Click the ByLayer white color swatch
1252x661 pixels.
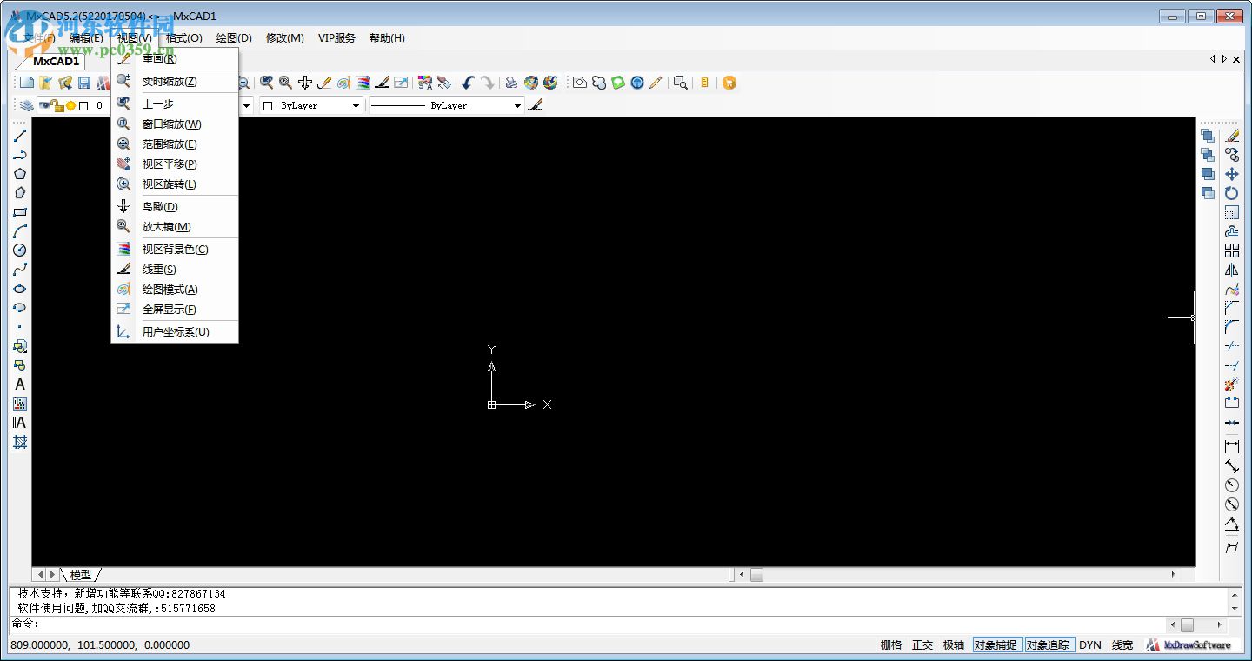[x=268, y=106]
